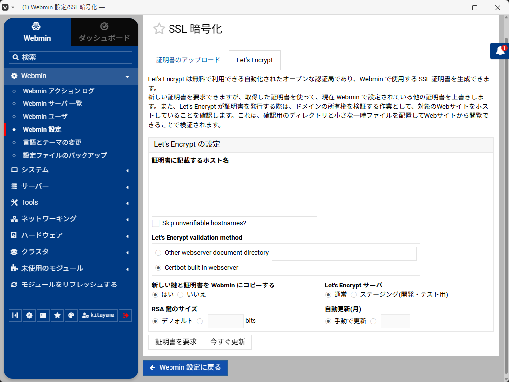Viewport: 509px width, 382px height.
Task: Click the gear icon beside Webmin category
Action: tap(14, 76)
